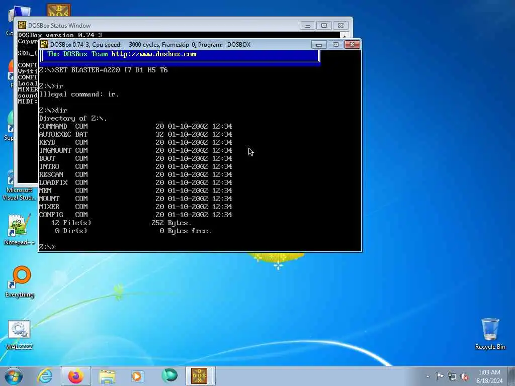The image size is (515, 386).
Task: Click the COMMAND COM directory row
Action: pyautogui.click(x=135, y=126)
